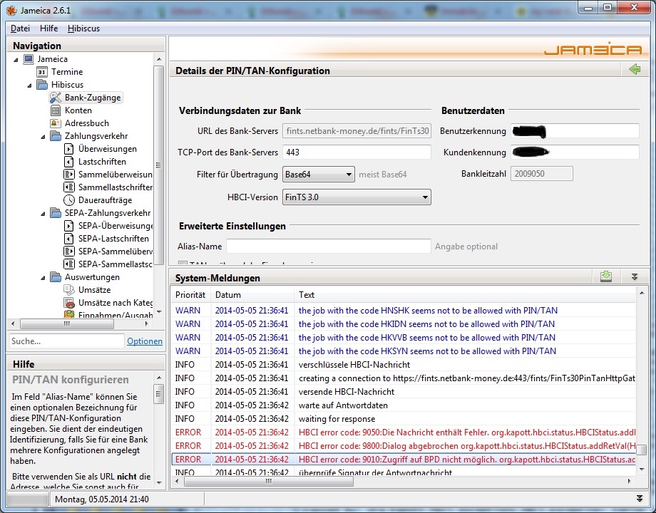
Task: Collapse the Zahlungsverkehr folder
Action: coord(43,137)
